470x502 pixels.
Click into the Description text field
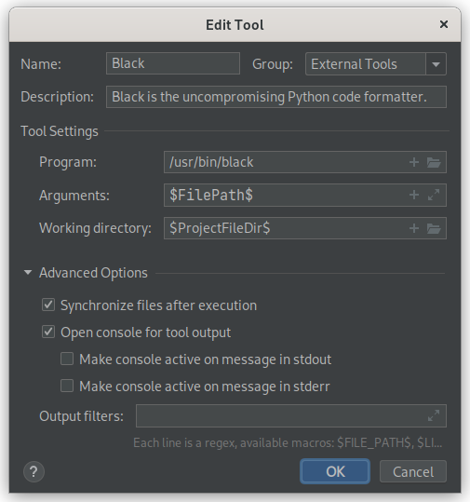coord(276,97)
